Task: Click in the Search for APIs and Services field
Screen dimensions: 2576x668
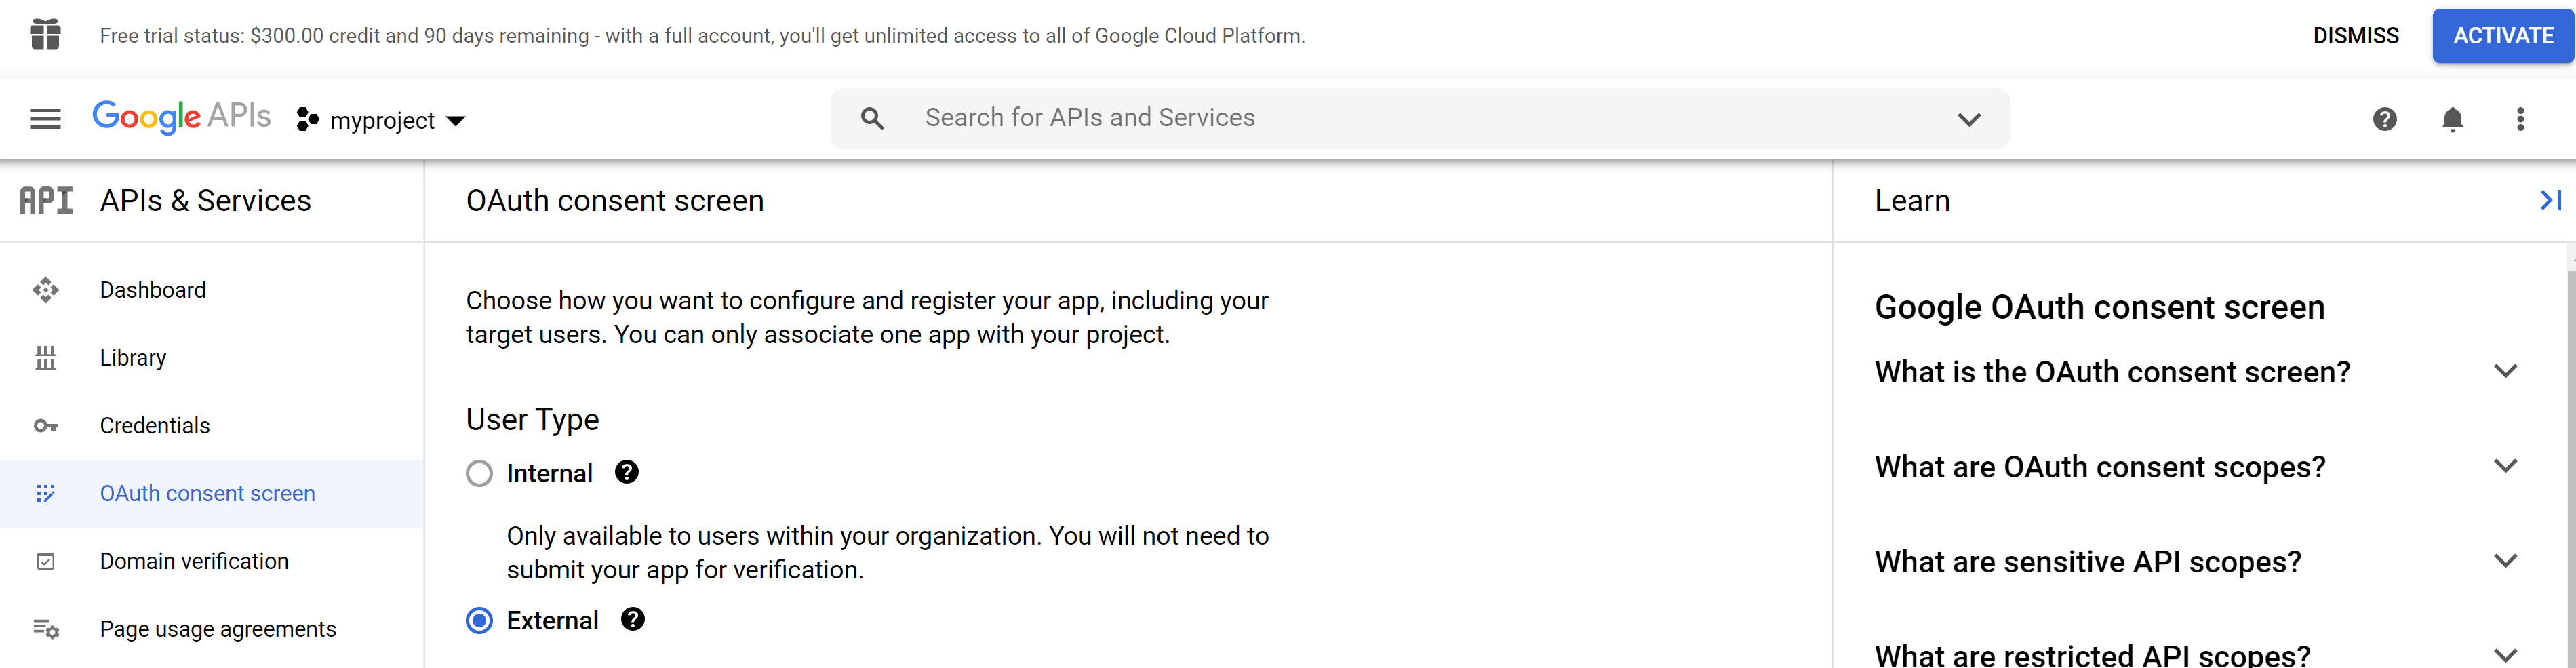Action: coord(1420,118)
